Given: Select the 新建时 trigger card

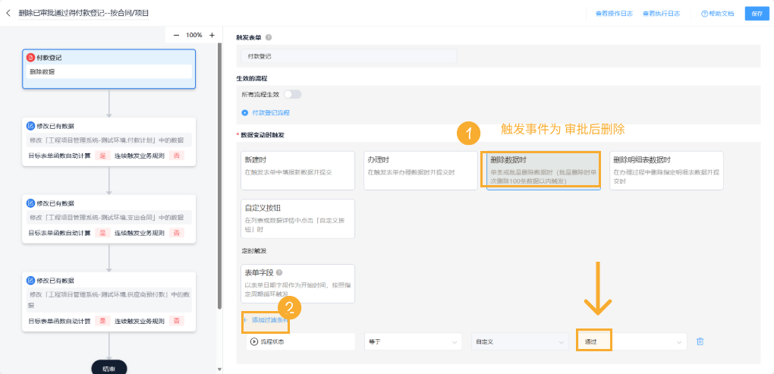Looking at the screenshot, I should (x=297, y=171).
